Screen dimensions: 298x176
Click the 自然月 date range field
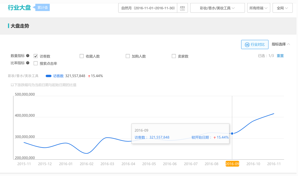click(x=148, y=8)
